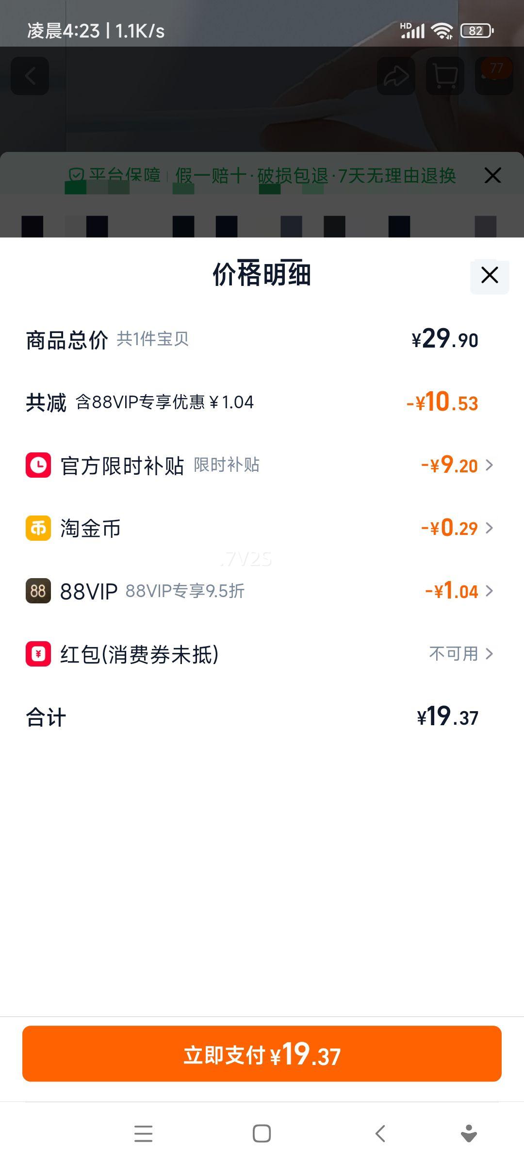The image size is (524, 1165).
Task: Tap the 官方限时补贴 red clock icon
Action: click(38, 465)
